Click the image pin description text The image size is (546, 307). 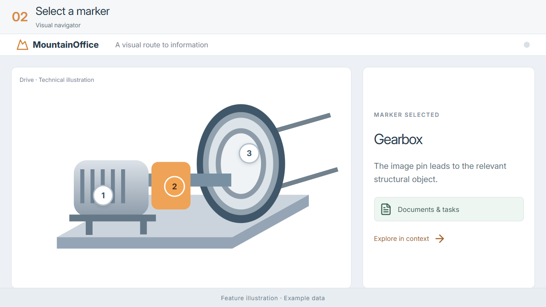point(440,173)
